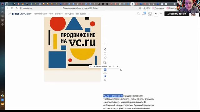200x112 pixels.
Task: Click the copy icon in selection popup
Action: [x=110, y=66]
